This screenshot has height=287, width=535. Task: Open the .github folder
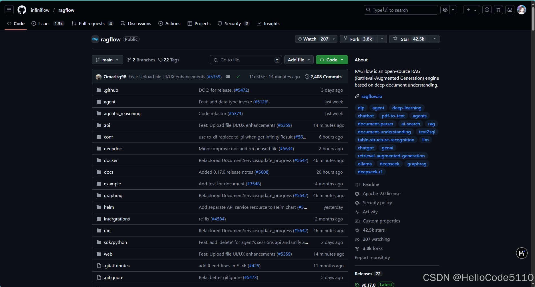111,90
